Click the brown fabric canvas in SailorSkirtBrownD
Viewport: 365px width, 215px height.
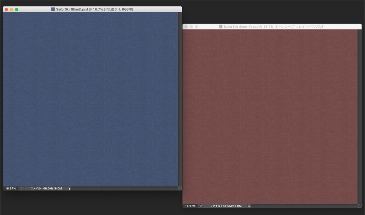[270, 117]
